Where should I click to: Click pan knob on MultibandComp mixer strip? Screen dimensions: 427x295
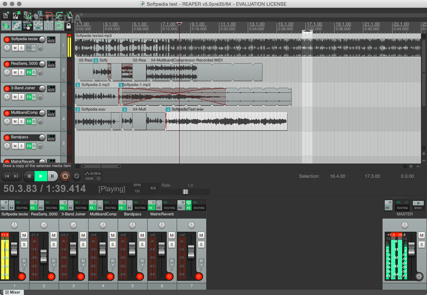coord(103,225)
